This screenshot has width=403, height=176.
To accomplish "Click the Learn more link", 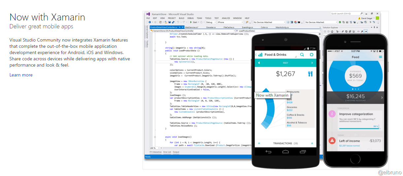I will (21, 75).
